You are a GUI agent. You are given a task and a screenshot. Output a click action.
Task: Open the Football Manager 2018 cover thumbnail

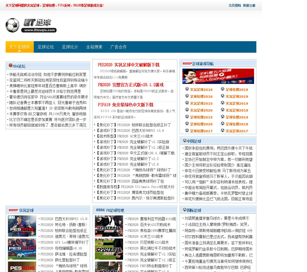click(x=109, y=226)
